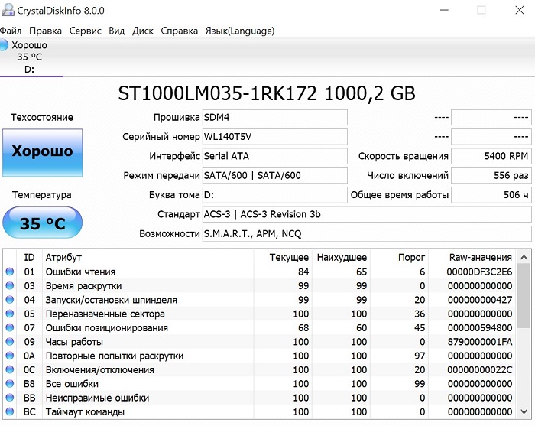Viewport: 535px width, 426px height.
Task: Click the 35 °C temperature button
Action: [43, 223]
